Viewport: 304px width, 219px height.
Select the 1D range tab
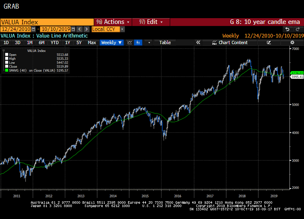(6, 42)
